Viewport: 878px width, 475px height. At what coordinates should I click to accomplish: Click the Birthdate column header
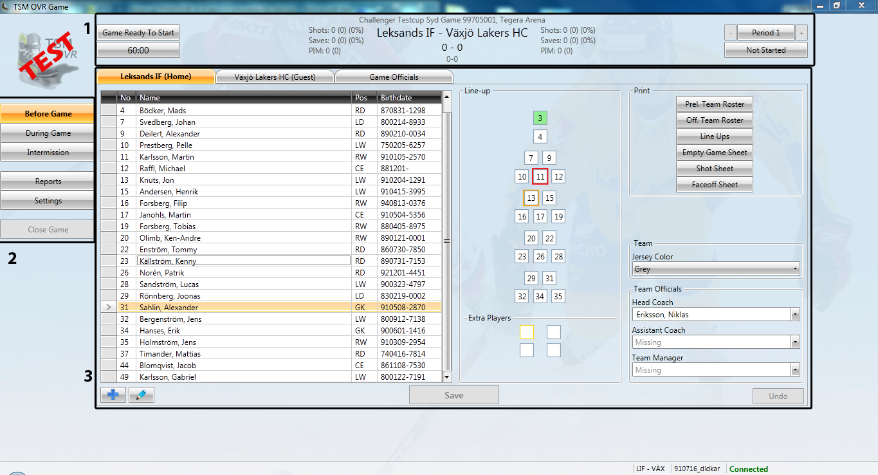410,98
